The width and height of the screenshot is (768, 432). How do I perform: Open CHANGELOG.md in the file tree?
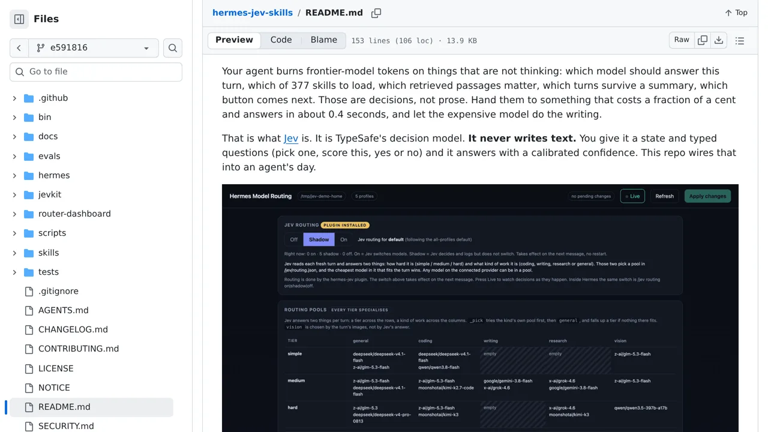coord(73,329)
